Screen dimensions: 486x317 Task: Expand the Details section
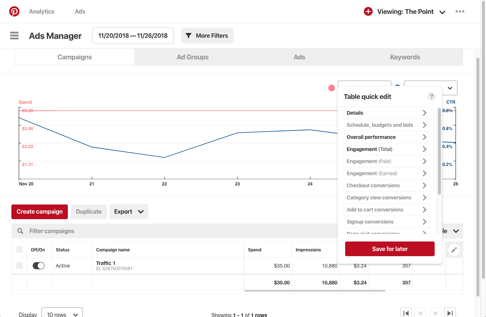[387, 113]
